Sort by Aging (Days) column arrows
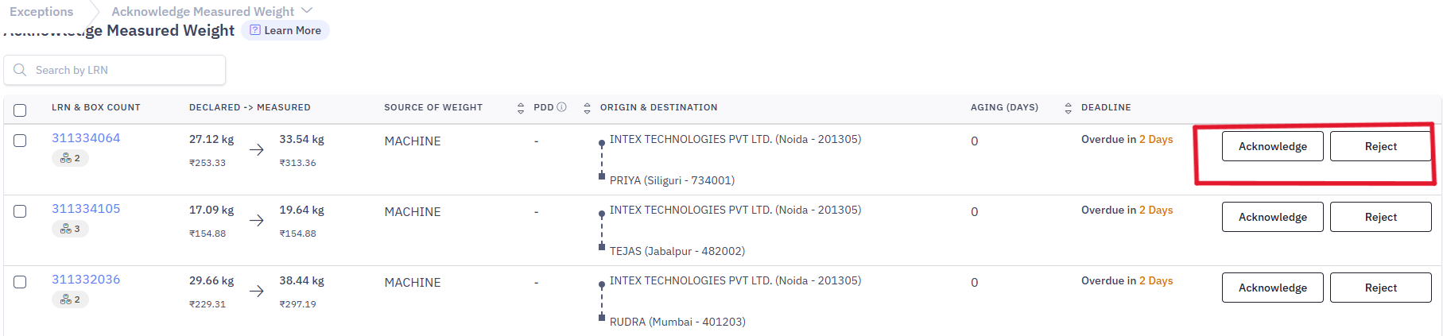This screenshot has width=1443, height=336. tap(1068, 108)
